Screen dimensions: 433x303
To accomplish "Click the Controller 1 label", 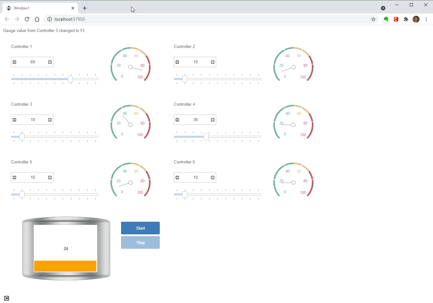I will point(21,46).
